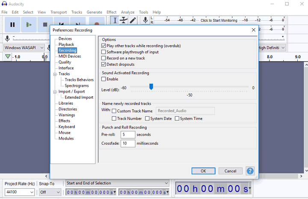Click the recording meter microphone icon

pos(145,20)
